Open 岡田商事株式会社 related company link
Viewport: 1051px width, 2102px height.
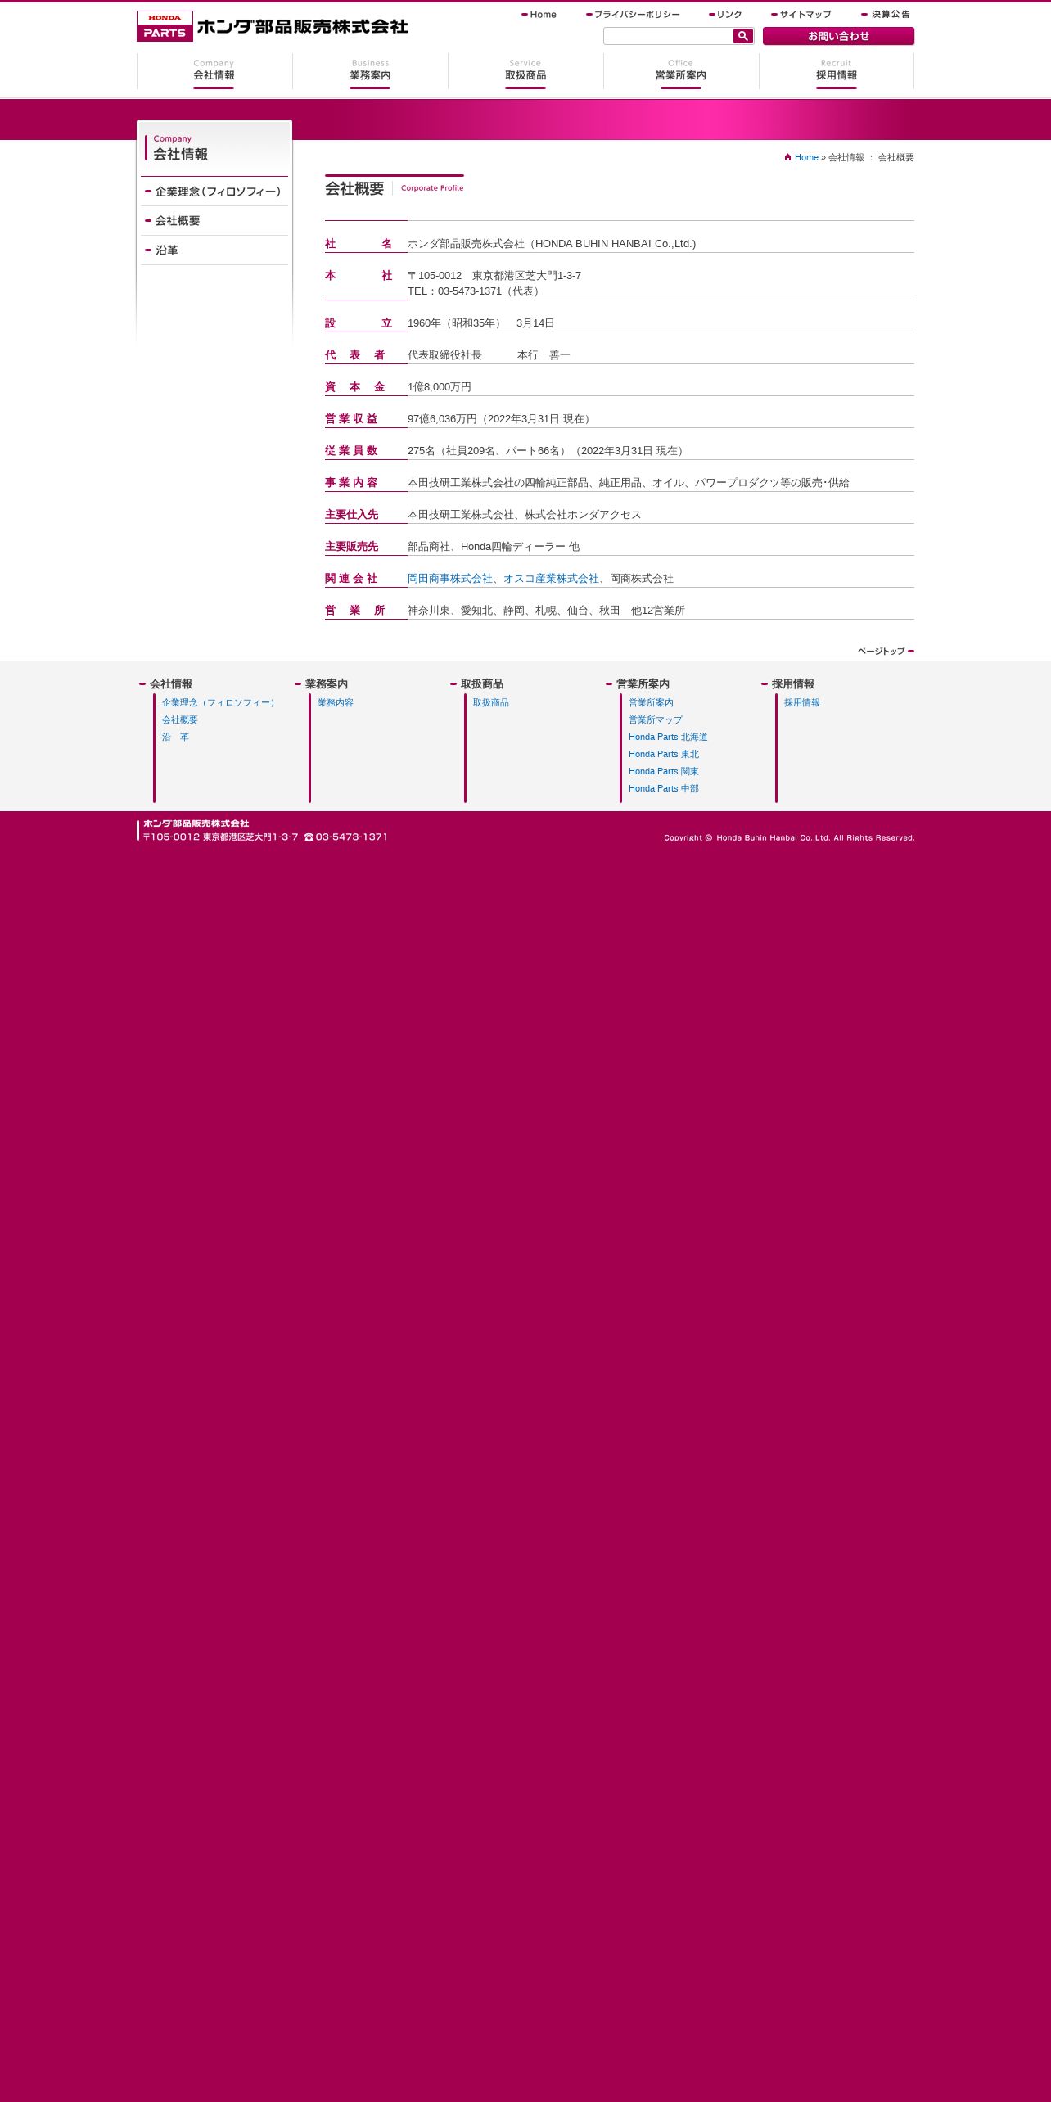coord(450,579)
